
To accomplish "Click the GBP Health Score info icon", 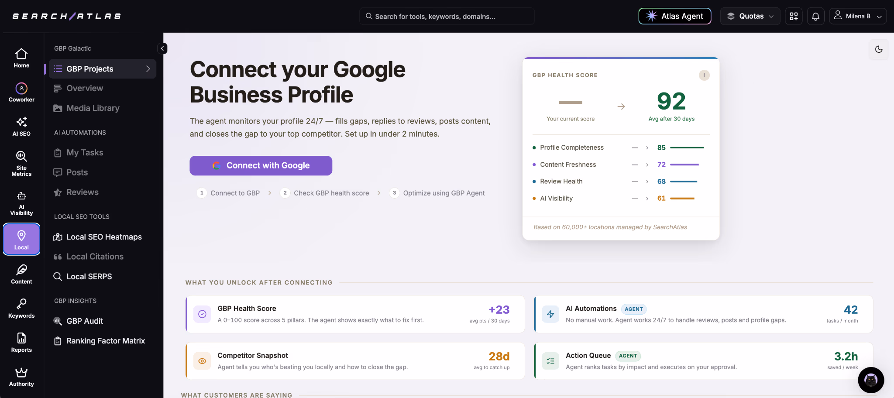I will (704, 75).
